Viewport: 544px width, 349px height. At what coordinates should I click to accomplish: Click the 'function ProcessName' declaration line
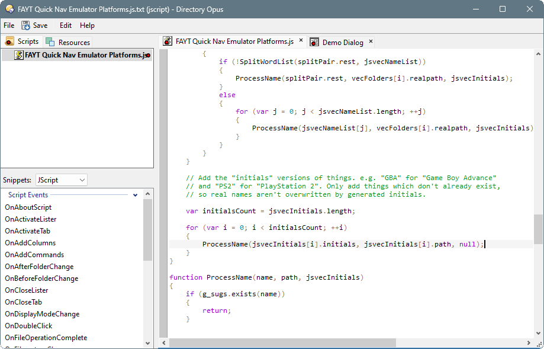(x=266, y=277)
